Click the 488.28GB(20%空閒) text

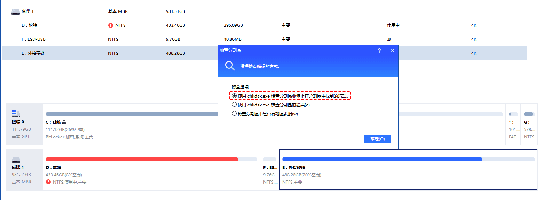pos(302,175)
